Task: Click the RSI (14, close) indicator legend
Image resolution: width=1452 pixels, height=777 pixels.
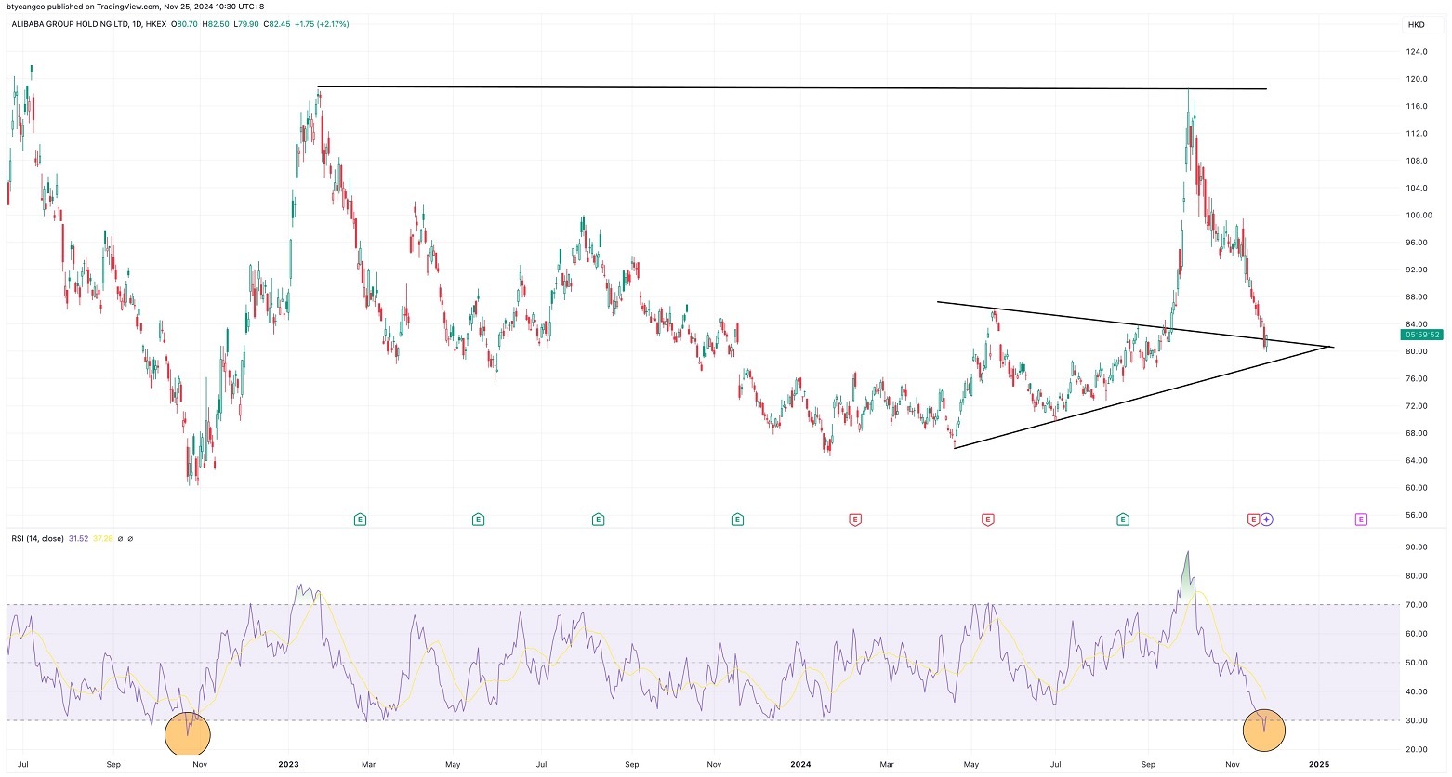Action: tap(37, 538)
